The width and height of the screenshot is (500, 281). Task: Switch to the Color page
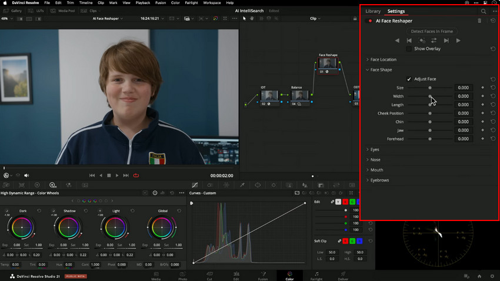coord(289,276)
